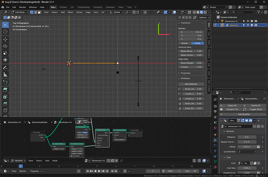
Task: Open the Options dropdown
Action: tap(204, 17)
